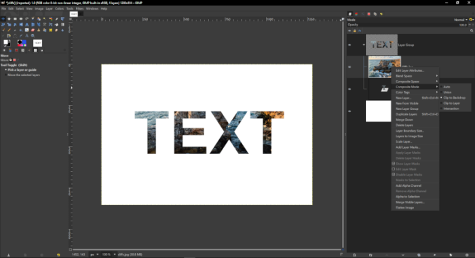
Task: Select the Free Select lasso tool
Action: point(27,19)
